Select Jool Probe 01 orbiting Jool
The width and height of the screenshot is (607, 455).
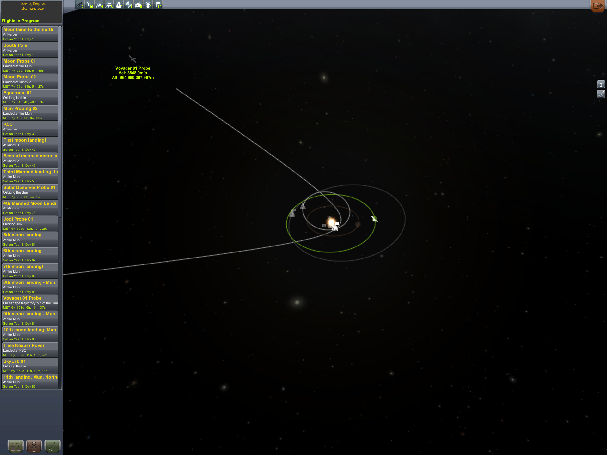coord(30,224)
